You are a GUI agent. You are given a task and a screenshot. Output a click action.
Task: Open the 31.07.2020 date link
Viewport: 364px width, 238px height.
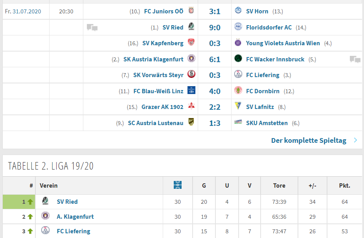(27, 11)
